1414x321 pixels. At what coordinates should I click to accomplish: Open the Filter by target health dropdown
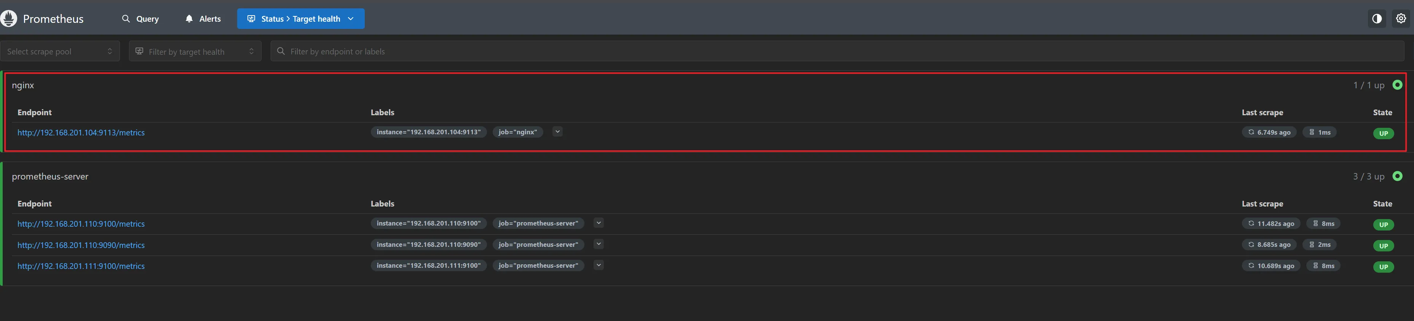[195, 52]
